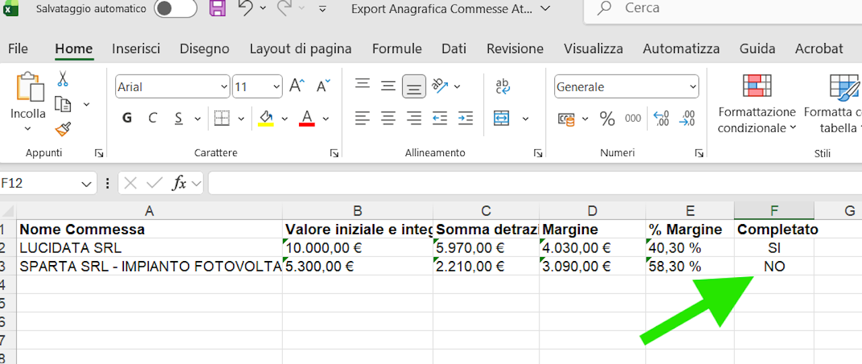Align text to bottom icon
This screenshot has width=862, height=364.
pyautogui.click(x=414, y=86)
